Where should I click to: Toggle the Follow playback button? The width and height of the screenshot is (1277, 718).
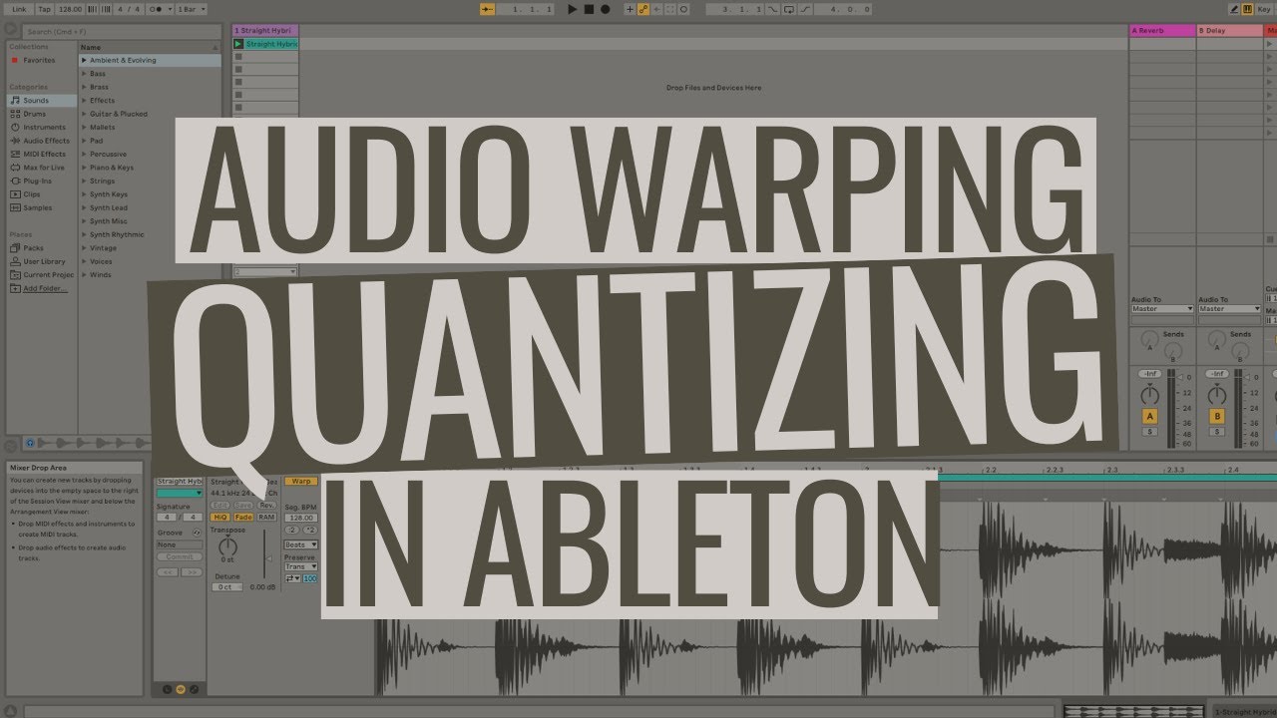[x=487, y=9]
